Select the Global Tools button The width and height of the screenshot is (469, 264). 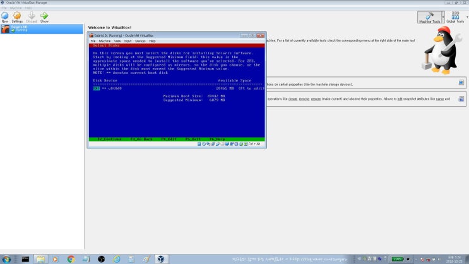(x=455, y=17)
